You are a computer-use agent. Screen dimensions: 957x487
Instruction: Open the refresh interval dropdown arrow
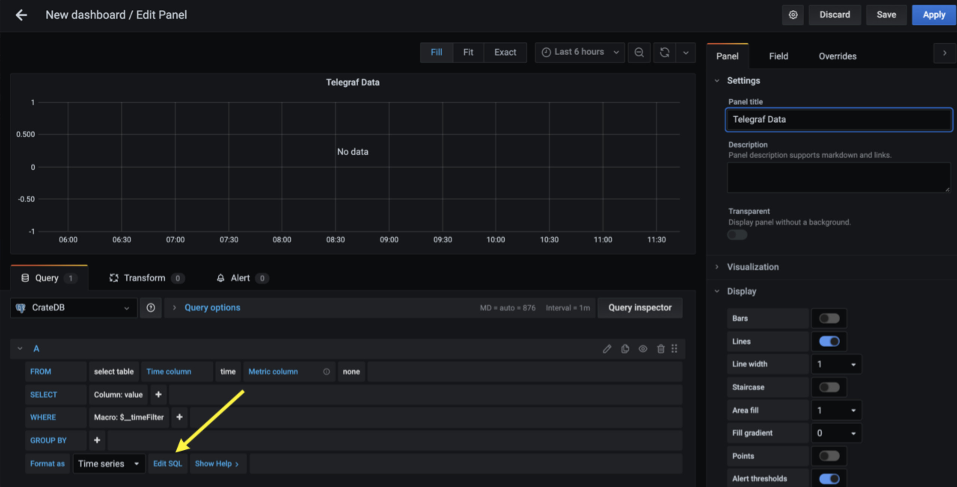coord(686,52)
